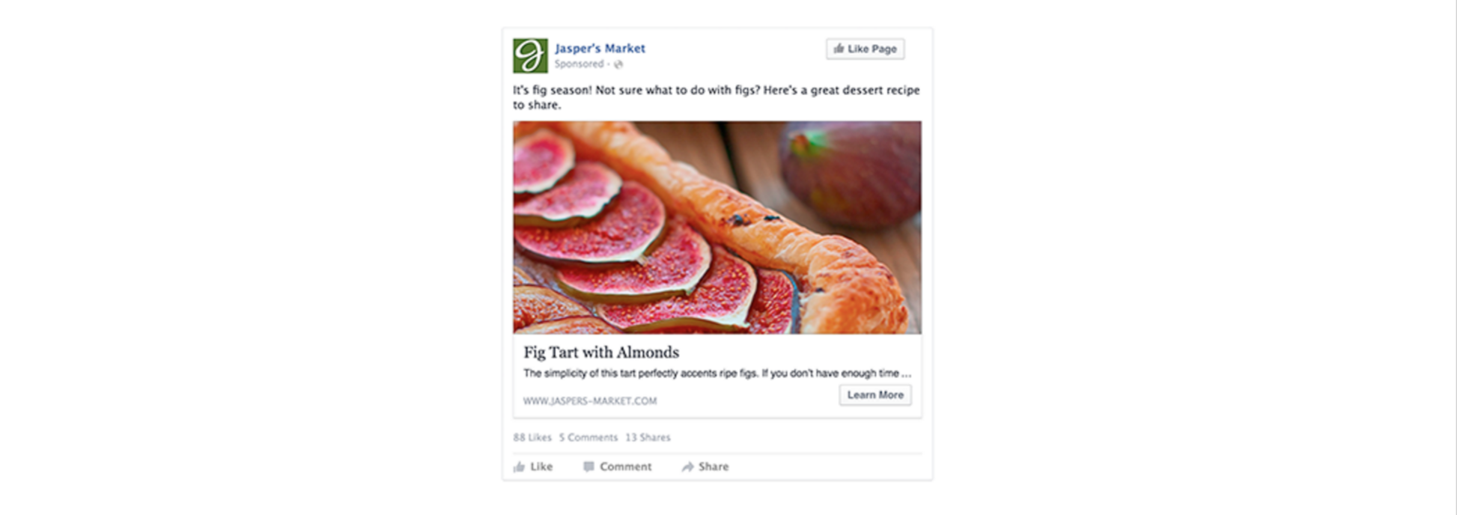
Task: Click the "It's fig season" post text
Action: tap(717, 97)
